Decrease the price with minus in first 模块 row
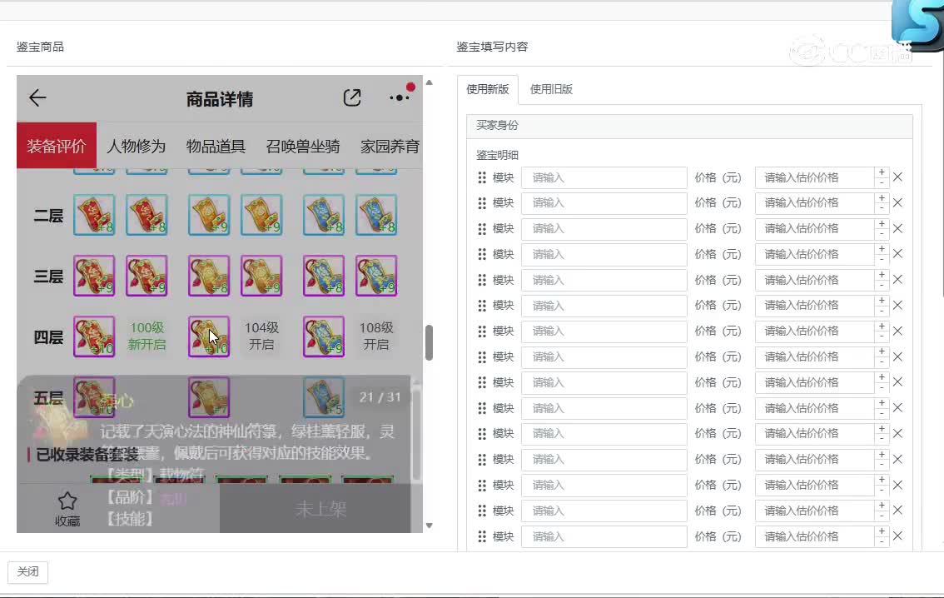This screenshot has width=944, height=598. (x=882, y=182)
